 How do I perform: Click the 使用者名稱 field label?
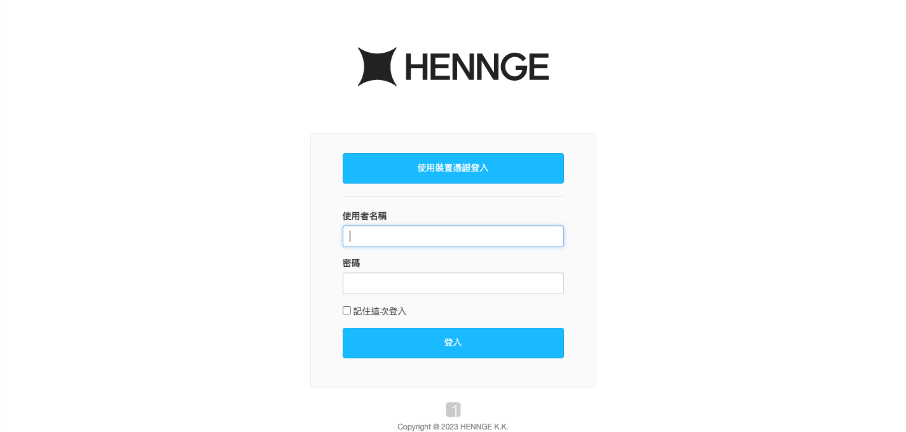(364, 216)
